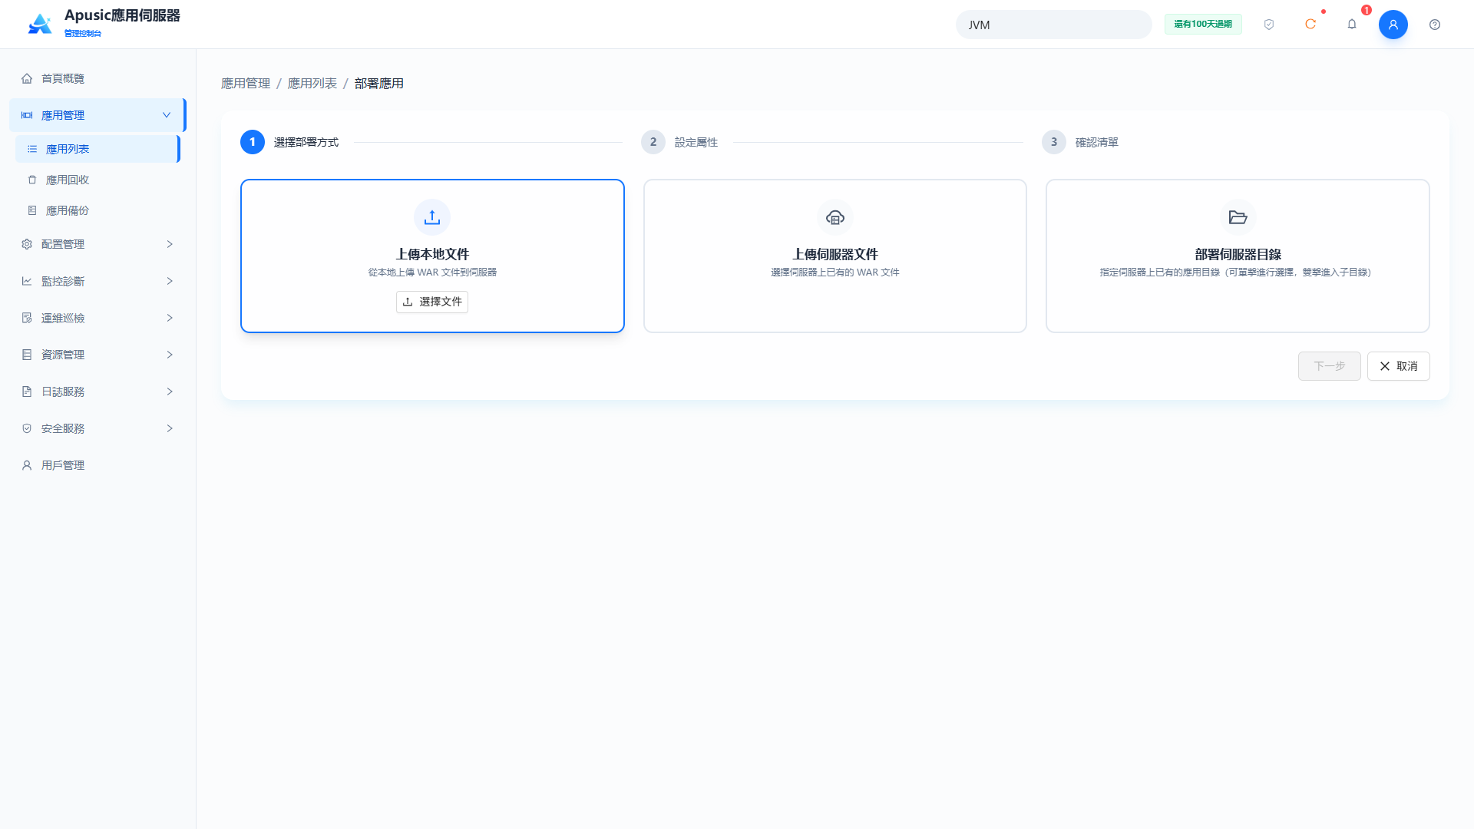Viewport: 1474px width, 829px height.
Task: Expand the 安全服務 chevron
Action: [170, 428]
